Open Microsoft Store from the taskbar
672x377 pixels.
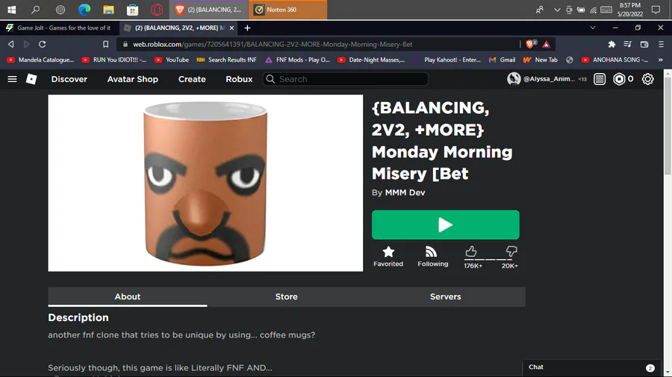tap(132, 10)
